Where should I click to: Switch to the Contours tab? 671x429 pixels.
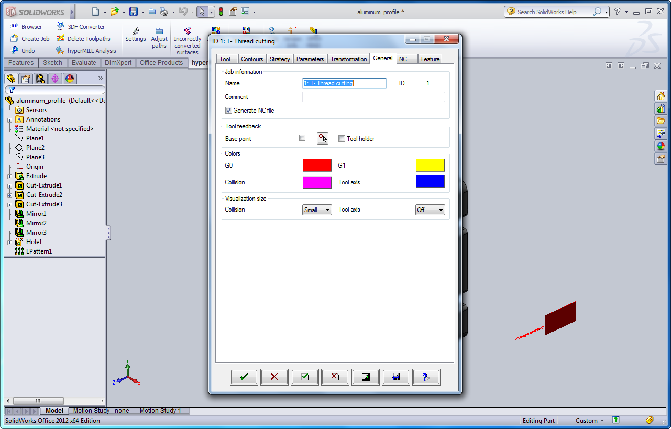(x=252, y=59)
